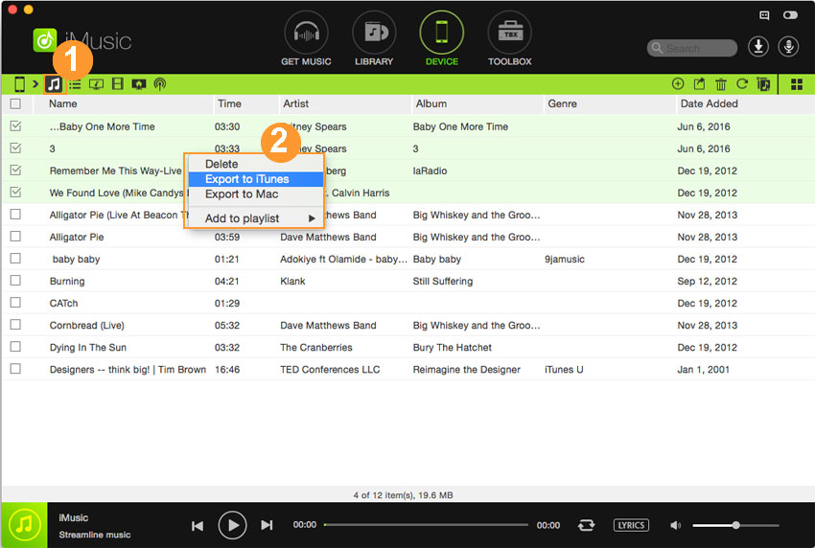
Task: Click in the Search field
Action: click(x=692, y=48)
